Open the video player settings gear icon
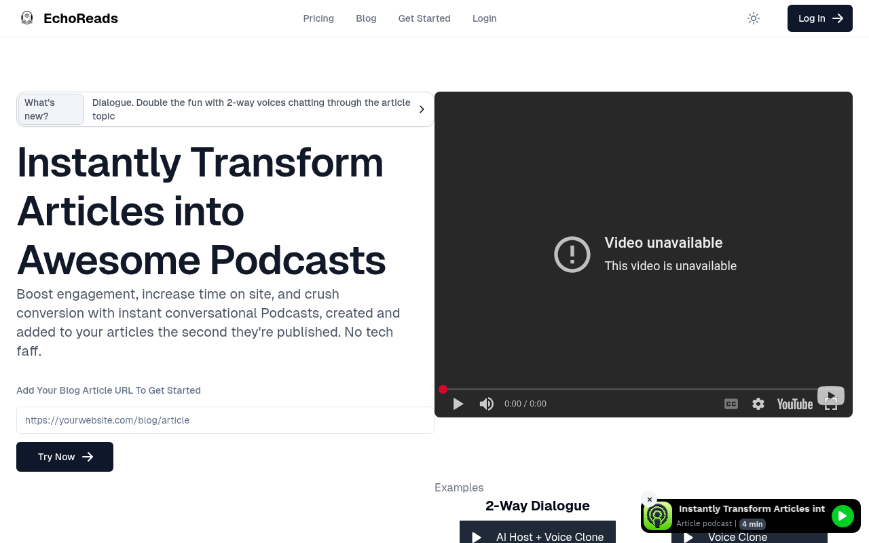This screenshot has height=543, width=869. point(758,403)
